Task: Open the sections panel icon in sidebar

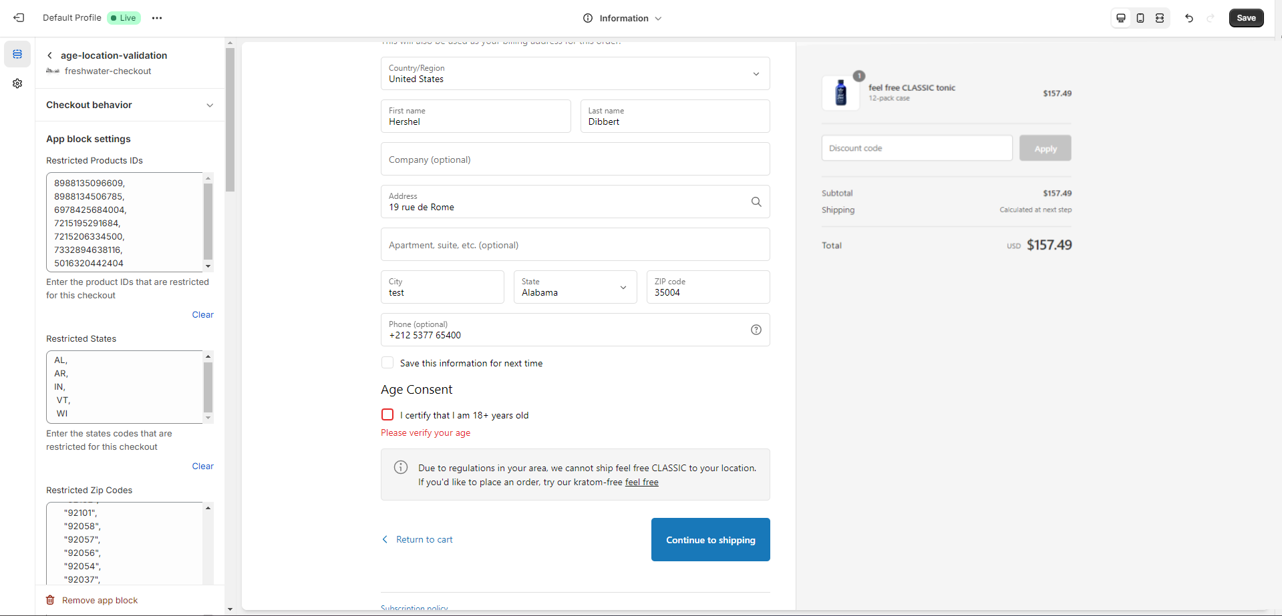Action: point(17,54)
